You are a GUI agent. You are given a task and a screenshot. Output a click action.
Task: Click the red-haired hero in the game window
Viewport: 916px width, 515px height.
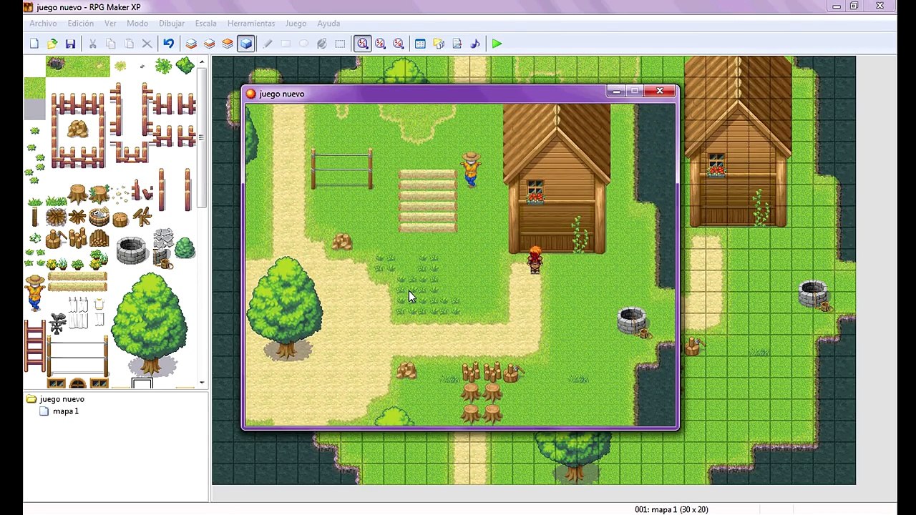coord(535,260)
